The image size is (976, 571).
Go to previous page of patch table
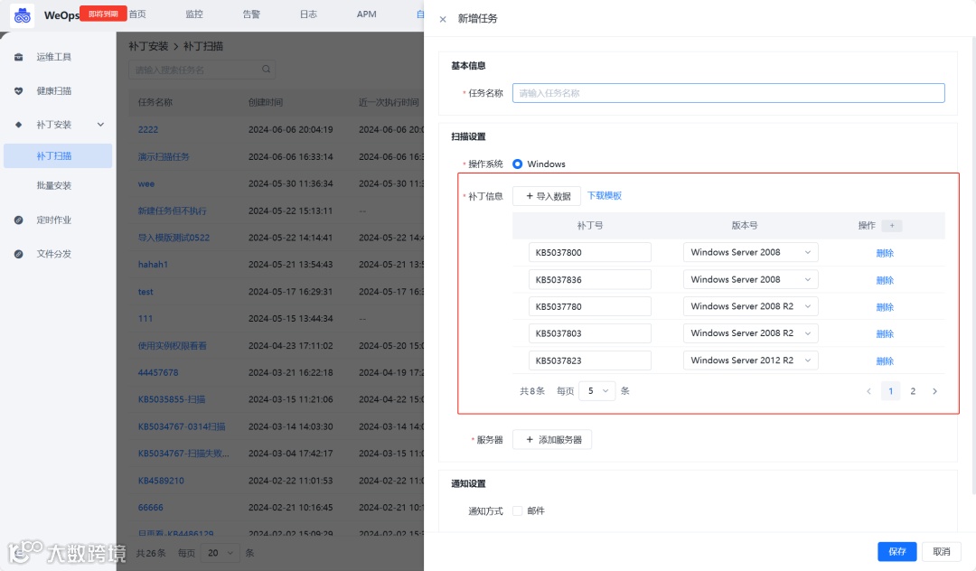point(869,391)
